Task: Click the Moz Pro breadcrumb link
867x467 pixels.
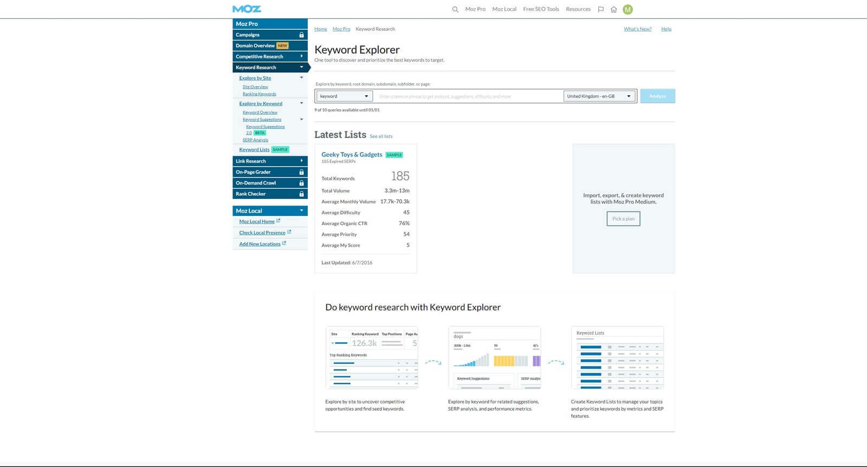Action: click(341, 29)
